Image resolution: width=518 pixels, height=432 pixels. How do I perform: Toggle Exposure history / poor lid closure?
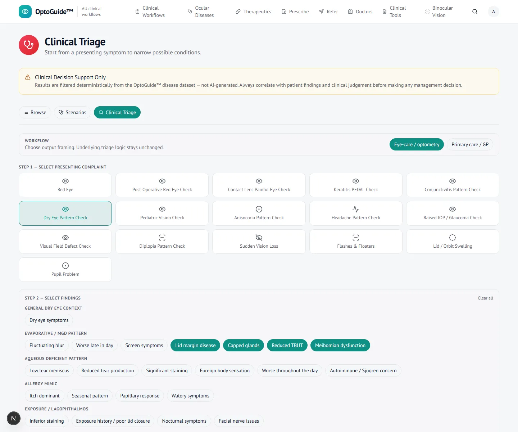113,421
